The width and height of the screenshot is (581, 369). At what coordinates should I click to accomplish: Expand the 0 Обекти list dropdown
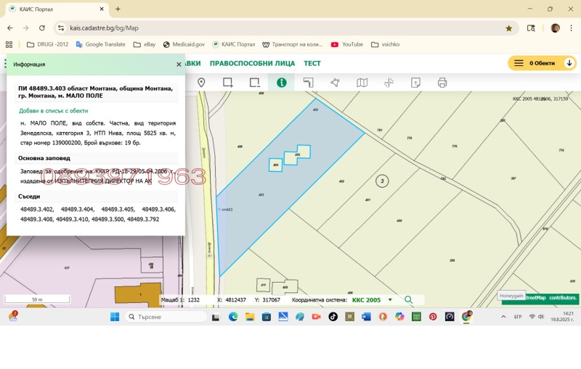point(569,63)
